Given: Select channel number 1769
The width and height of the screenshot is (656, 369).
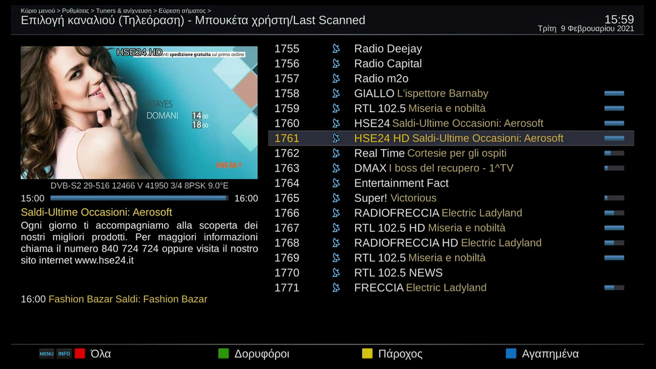Looking at the screenshot, I should (451, 257).
